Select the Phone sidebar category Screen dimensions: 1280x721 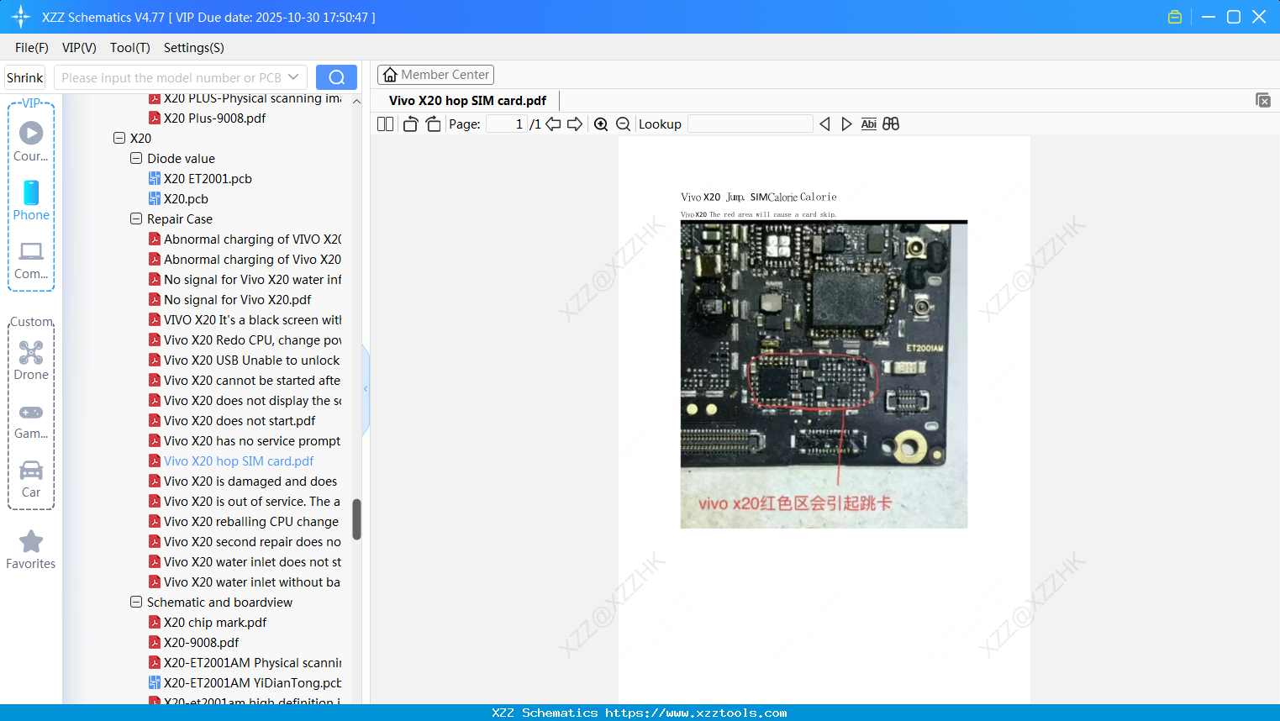point(31,201)
